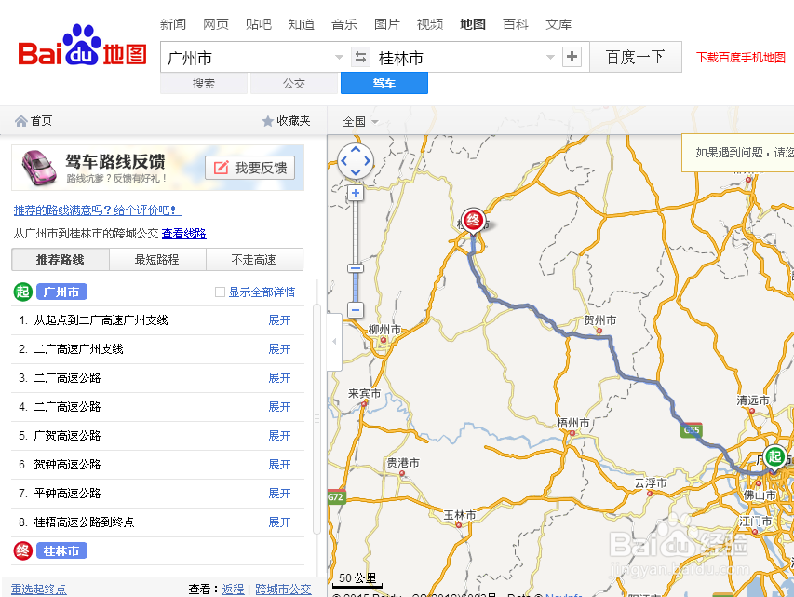Expand step 1 从起点到二广高速广州支线
794x597 pixels.
[279, 320]
